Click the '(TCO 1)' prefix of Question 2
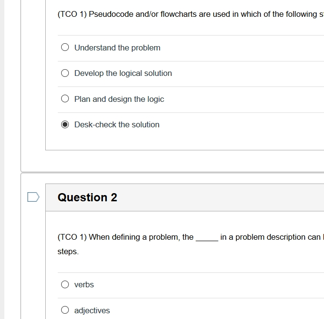 pos(72,237)
